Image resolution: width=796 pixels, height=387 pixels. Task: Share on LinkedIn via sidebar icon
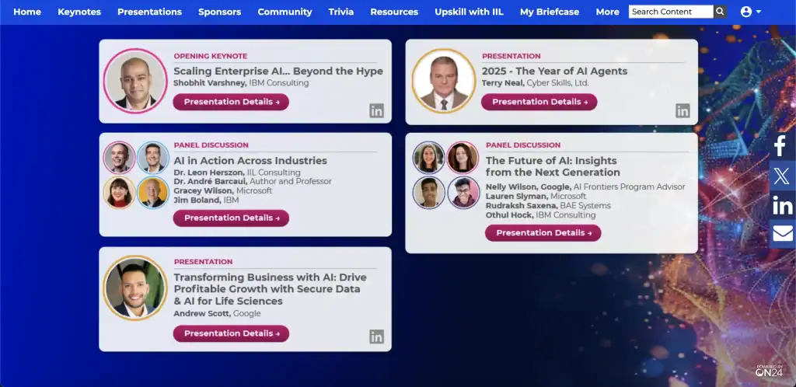[x=782, y=205]
